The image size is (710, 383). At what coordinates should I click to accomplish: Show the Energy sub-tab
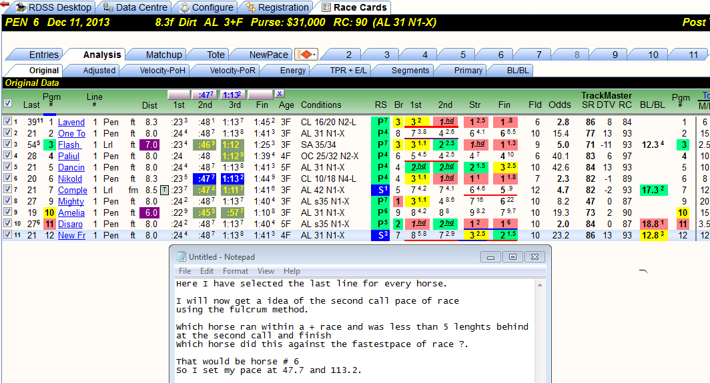[292, 71]
